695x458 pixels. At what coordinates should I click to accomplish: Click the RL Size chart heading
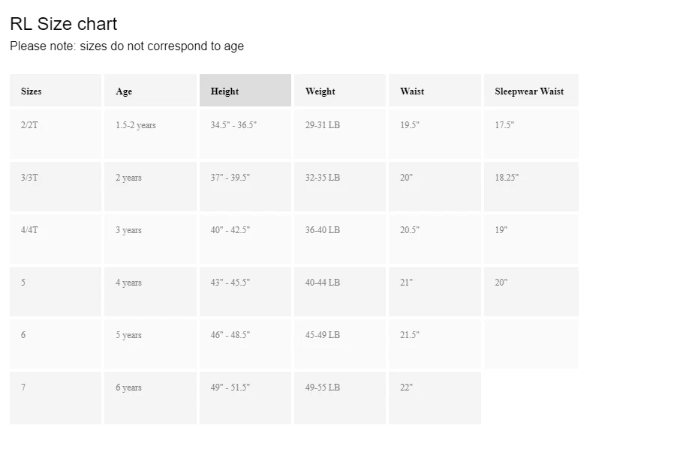[63, 24]
